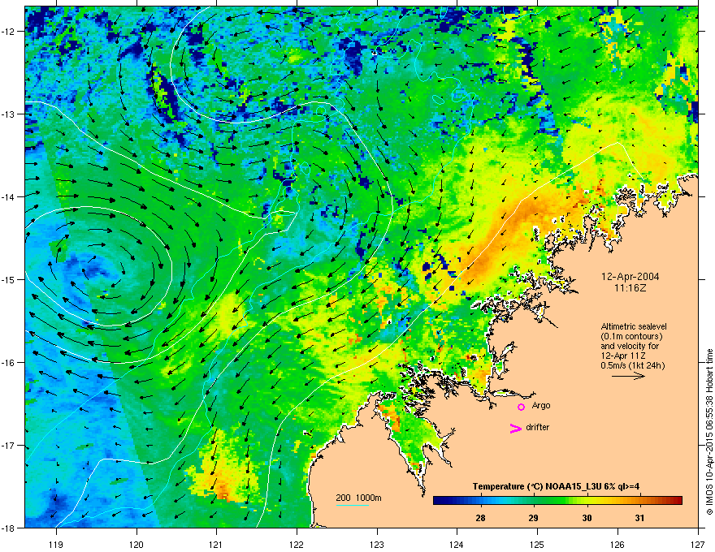Click the '119' longitude axis label
The image size is (715, 552).
coord(56,544)
